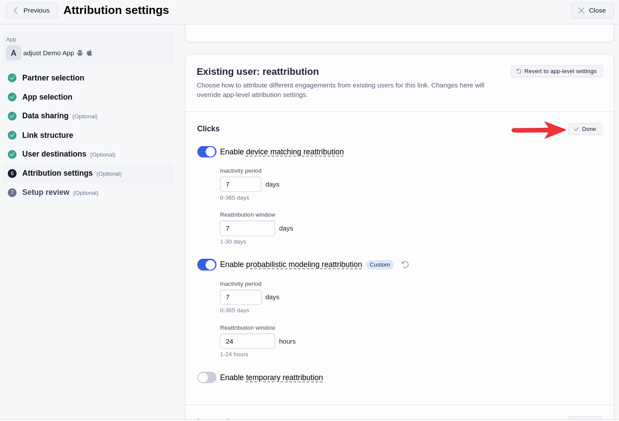Open the App selection step
Viewport: 619px width, 421px height.
(x=47, y=97)
